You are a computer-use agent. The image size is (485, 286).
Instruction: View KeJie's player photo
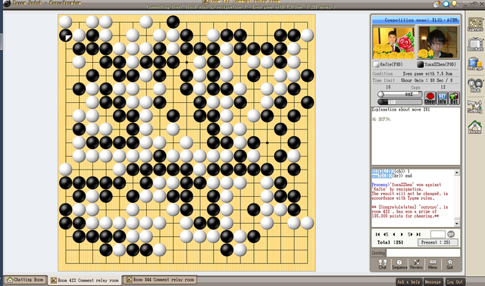pyautogui.click(x=394, y=42)
